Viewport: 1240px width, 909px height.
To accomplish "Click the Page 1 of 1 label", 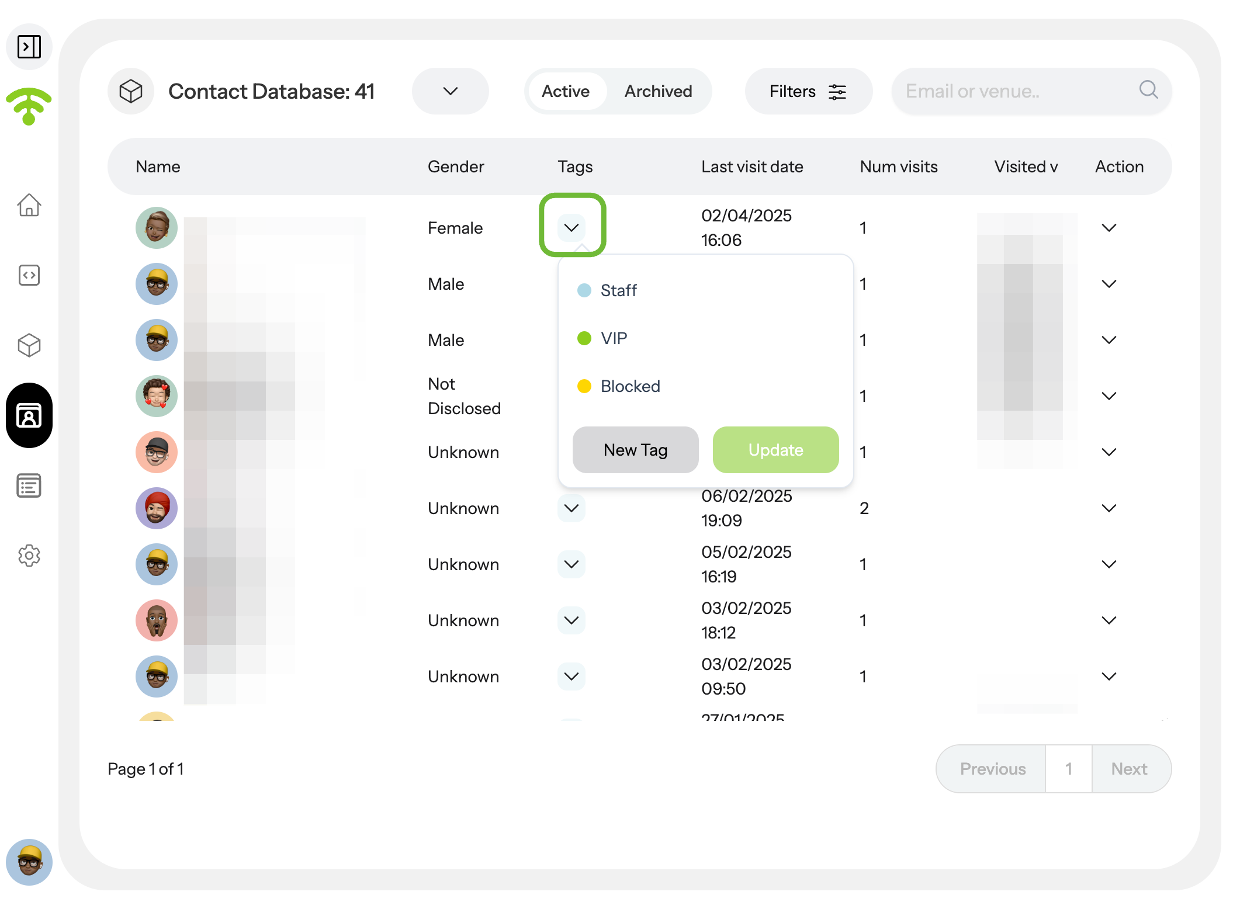I will pyautogui.click(x=146, y=769).
